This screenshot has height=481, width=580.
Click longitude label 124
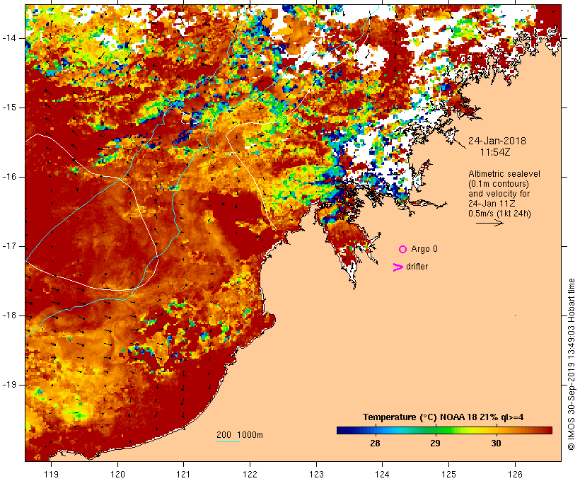[x=383, y=474]
